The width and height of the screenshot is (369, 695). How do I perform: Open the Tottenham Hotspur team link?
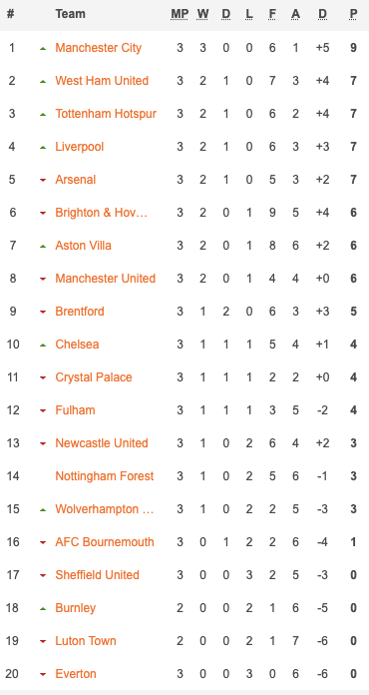[106, 114]
